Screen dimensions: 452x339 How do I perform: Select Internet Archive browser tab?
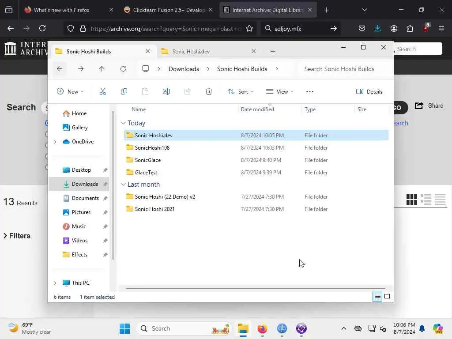[268, 10]
